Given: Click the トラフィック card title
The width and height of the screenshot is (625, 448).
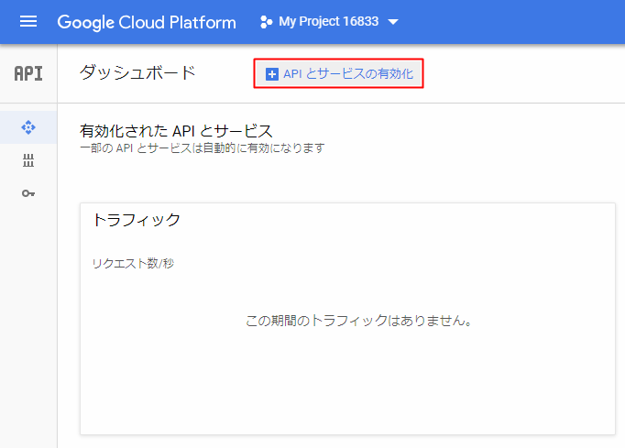Looking at the screenshot, I should pyautogui.click(x=137, y=220).
